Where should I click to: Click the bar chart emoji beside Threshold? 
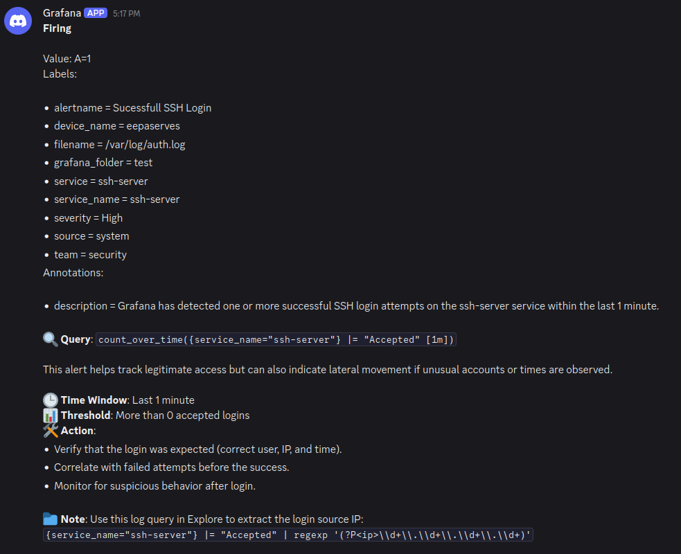click(x=51, y=415)
